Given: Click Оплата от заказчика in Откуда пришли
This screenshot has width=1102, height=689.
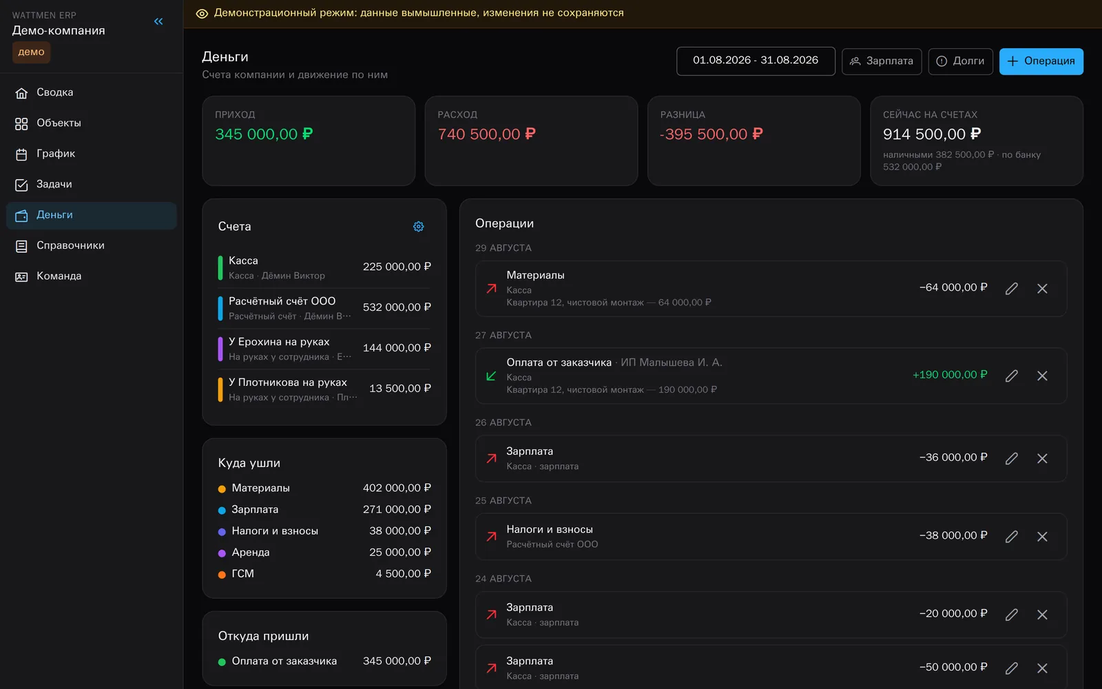Looking at the screenshot, I should [324, 661].
